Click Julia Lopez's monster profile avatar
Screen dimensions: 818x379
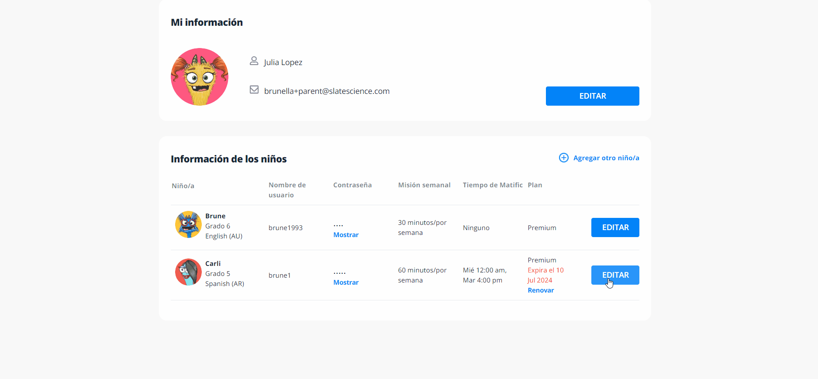click(200, 77)
